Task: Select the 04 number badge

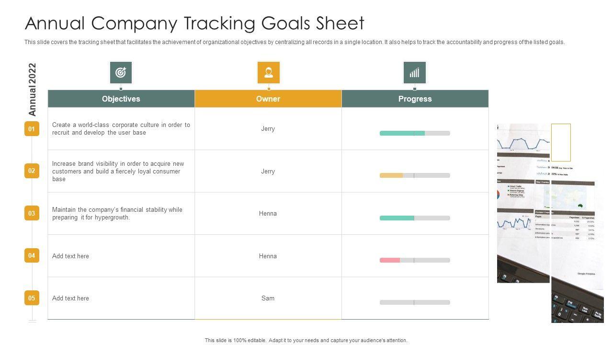Action: (x=32, y=255)
